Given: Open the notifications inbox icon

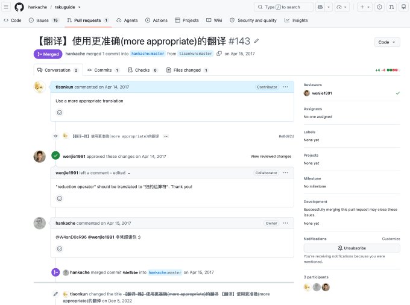Looking at the screenshot, I should 403,7.
